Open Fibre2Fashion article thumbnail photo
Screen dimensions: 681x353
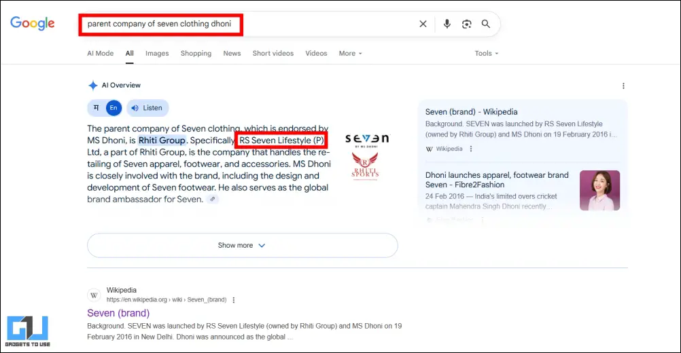tap(600, 190)
